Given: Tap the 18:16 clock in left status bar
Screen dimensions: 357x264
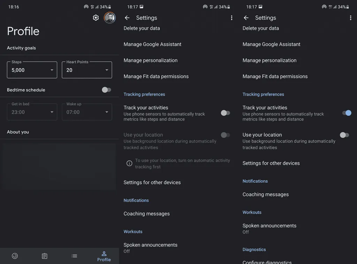Looking at the screenshot, I should (x=14, y=7).
